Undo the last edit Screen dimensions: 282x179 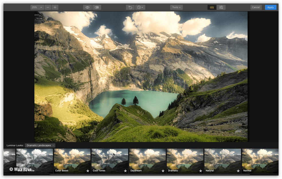(x=130, y=7)
